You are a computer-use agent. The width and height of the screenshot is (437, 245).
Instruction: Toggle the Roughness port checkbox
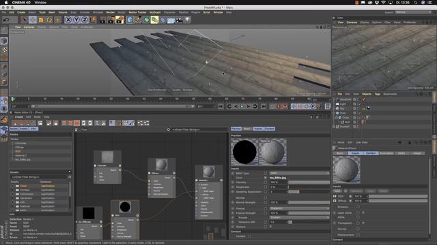click(x=266, y=187)
